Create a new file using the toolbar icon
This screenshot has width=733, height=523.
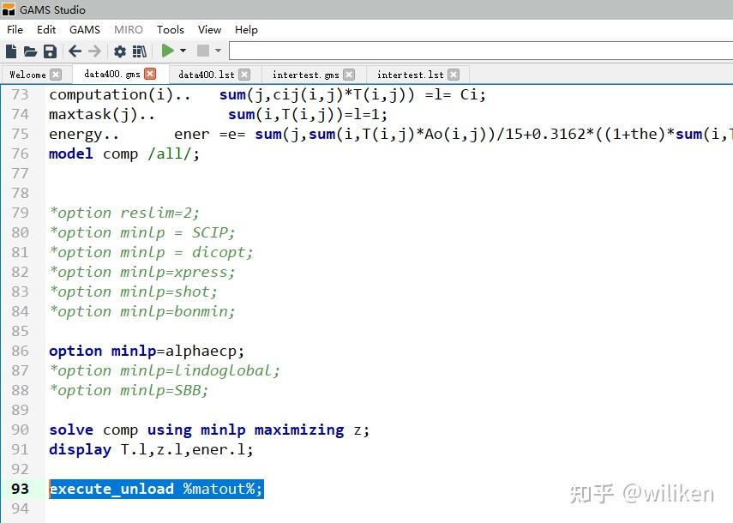pos(11,50)
